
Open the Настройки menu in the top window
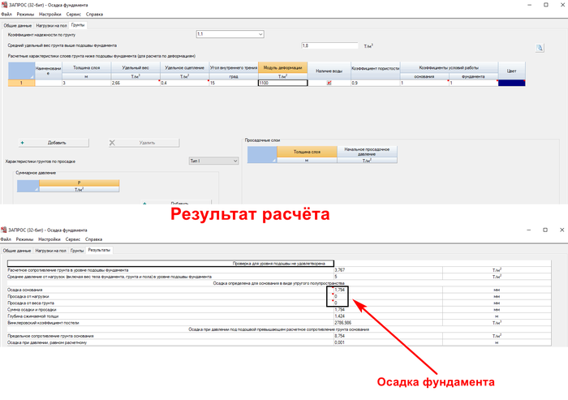pos(50,15)
